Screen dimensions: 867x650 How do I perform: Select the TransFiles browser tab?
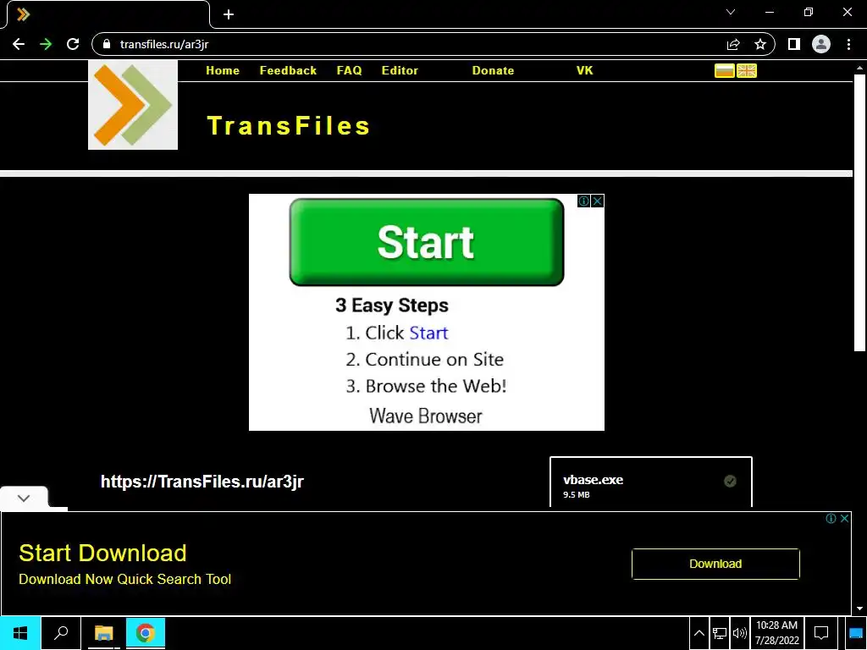tap(108, 14)
